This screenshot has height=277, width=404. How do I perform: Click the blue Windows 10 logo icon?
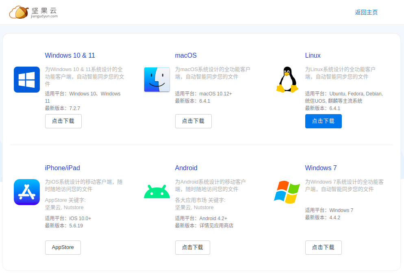(x=27, y=80)
